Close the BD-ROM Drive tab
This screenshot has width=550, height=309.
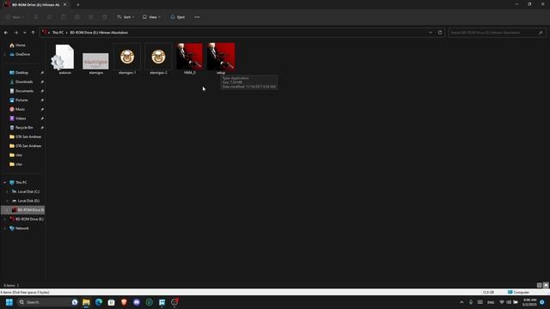(x=64, y=4)
